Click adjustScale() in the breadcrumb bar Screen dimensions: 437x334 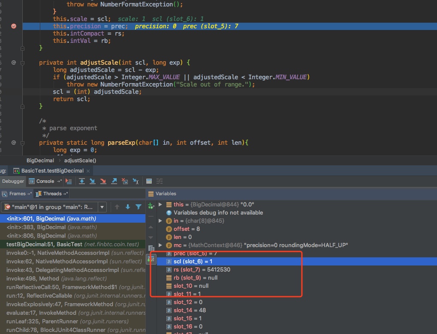coord(80,160)
